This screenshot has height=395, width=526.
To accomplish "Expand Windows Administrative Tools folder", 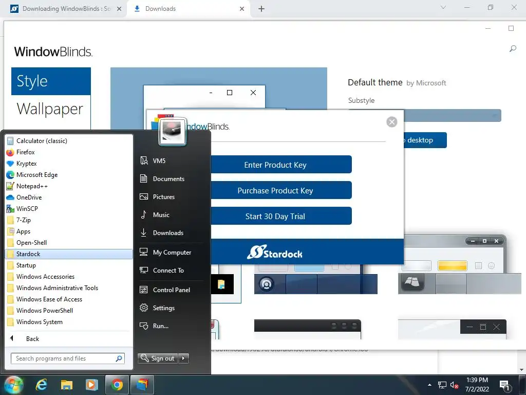I will [x=69, y=288].
